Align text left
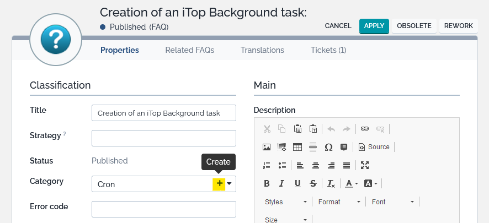The height and width of the screenshot is (223, 489). click(x=300, y=166)
